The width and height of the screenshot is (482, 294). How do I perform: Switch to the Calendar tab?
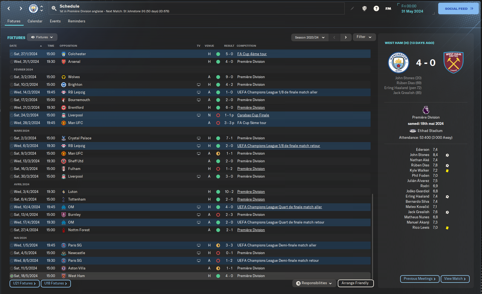click(35, 21)
